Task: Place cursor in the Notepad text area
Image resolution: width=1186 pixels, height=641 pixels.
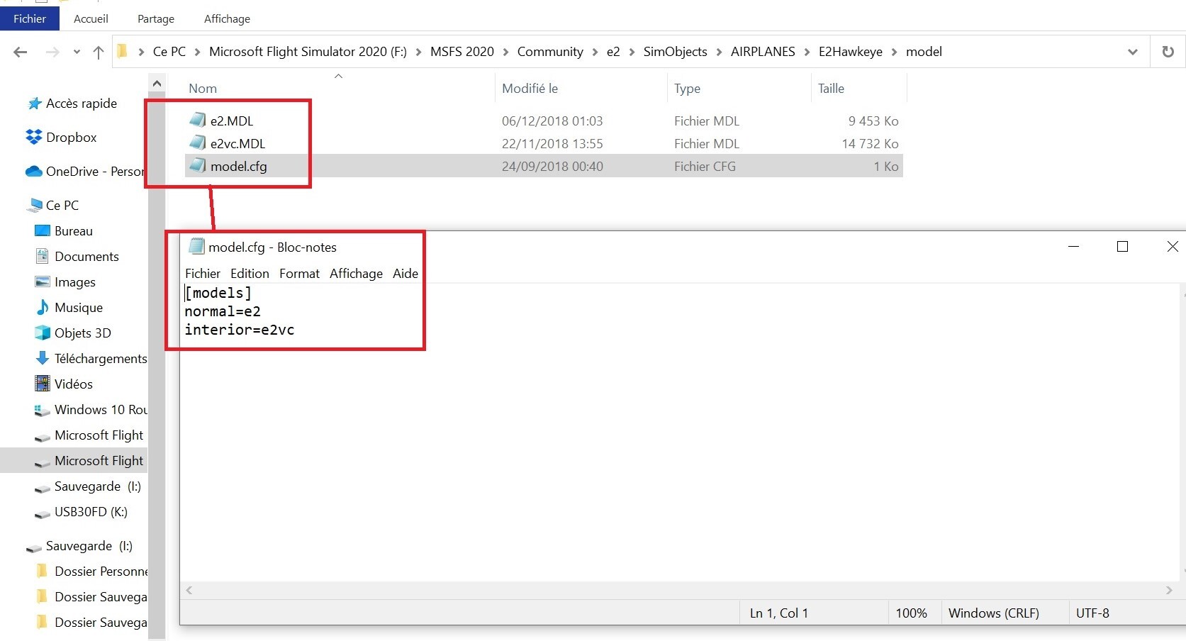Action: click(x=679, y=433)
